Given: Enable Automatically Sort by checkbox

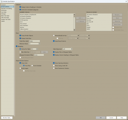Looking at the screenshot, I should tap(54, 36).
